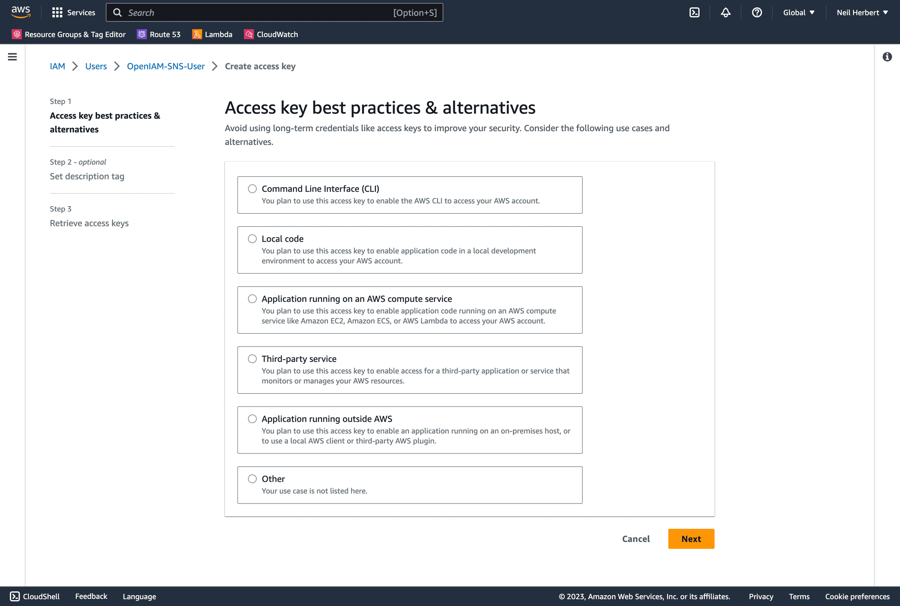Select the Application running outside AWS option
Screen dimensions: 900x606
point(252,419)
